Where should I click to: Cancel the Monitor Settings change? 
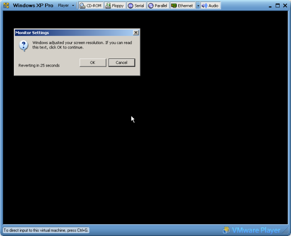pos(121,63)
